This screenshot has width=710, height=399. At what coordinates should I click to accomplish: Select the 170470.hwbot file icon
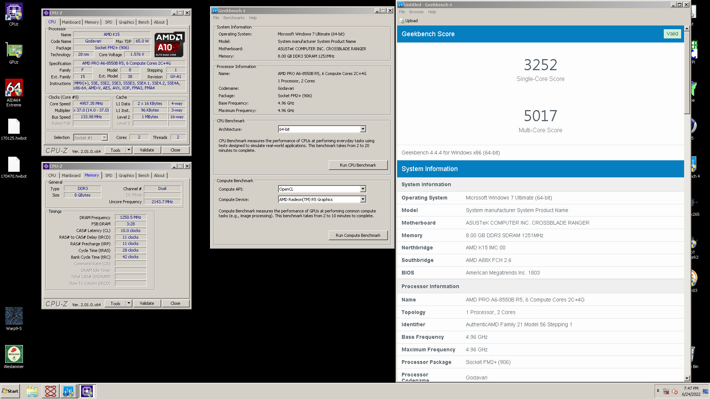tap(14, 167)
